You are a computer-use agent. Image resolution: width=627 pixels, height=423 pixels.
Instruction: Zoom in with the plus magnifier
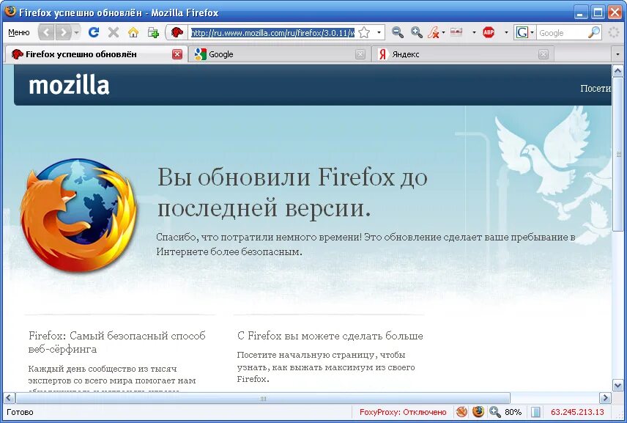click(x=417, y=32)
